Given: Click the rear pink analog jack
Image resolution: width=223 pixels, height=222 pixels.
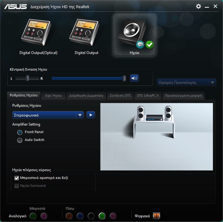Looking at the screenshot, I should tap(113, 216).
